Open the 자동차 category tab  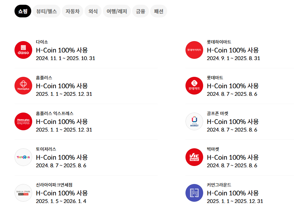point(73,11)
